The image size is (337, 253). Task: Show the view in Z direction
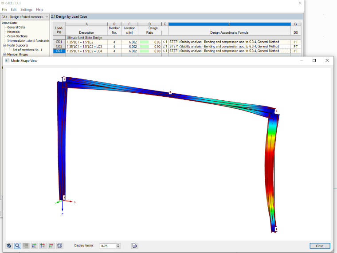(x=51, y=246)
